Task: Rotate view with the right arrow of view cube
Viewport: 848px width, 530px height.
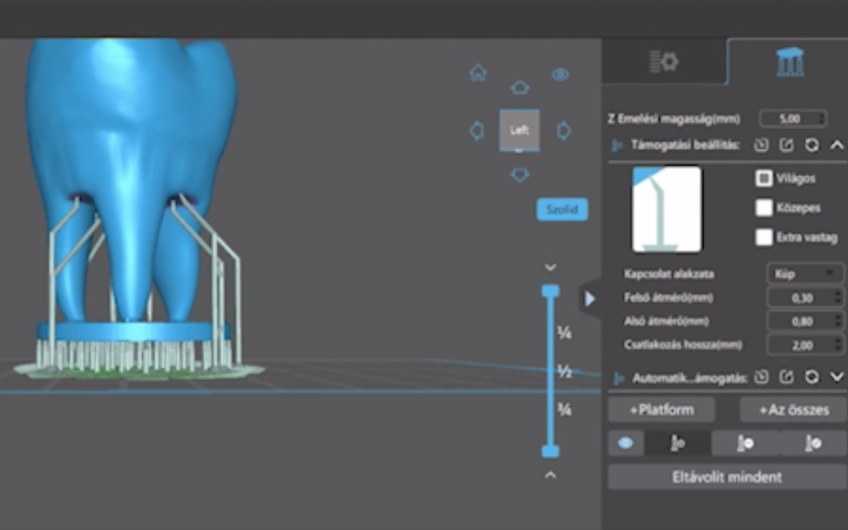Action: pyautogui.click(x=564, y=131)
